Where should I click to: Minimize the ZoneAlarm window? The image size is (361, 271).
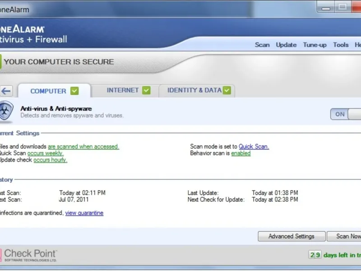(x=326, y=7)
